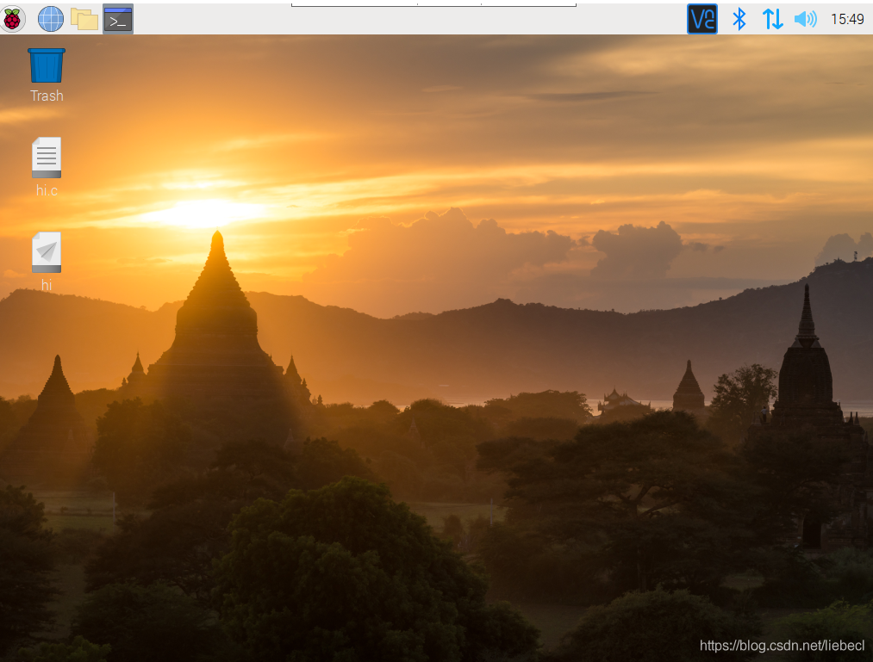Screen dimensions: 873x662
Task: Click the Trash text label
Action: pos(47,96)
